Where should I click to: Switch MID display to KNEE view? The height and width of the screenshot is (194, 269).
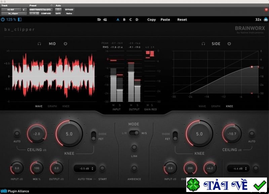(66, 106)
